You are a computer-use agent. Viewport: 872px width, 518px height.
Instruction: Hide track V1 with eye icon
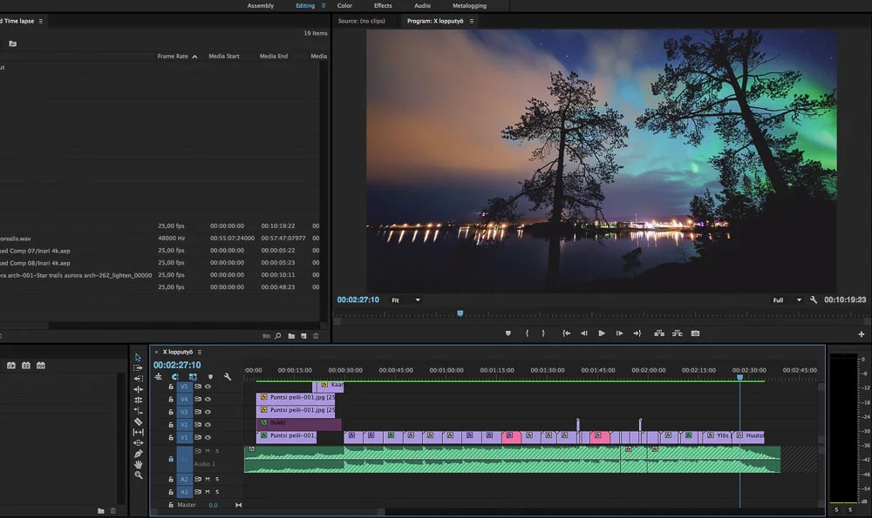[x=208, y=438]
